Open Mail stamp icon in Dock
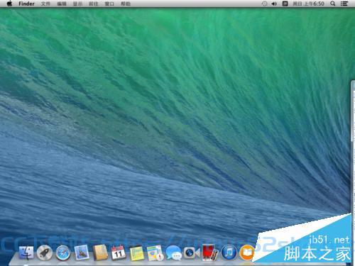The image size is (355, 266). coord(82,253)
